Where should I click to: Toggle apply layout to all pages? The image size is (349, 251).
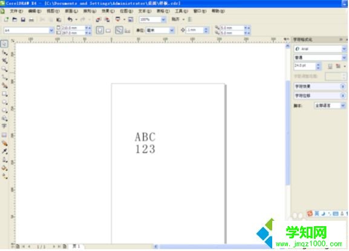(x=119, y=30)
